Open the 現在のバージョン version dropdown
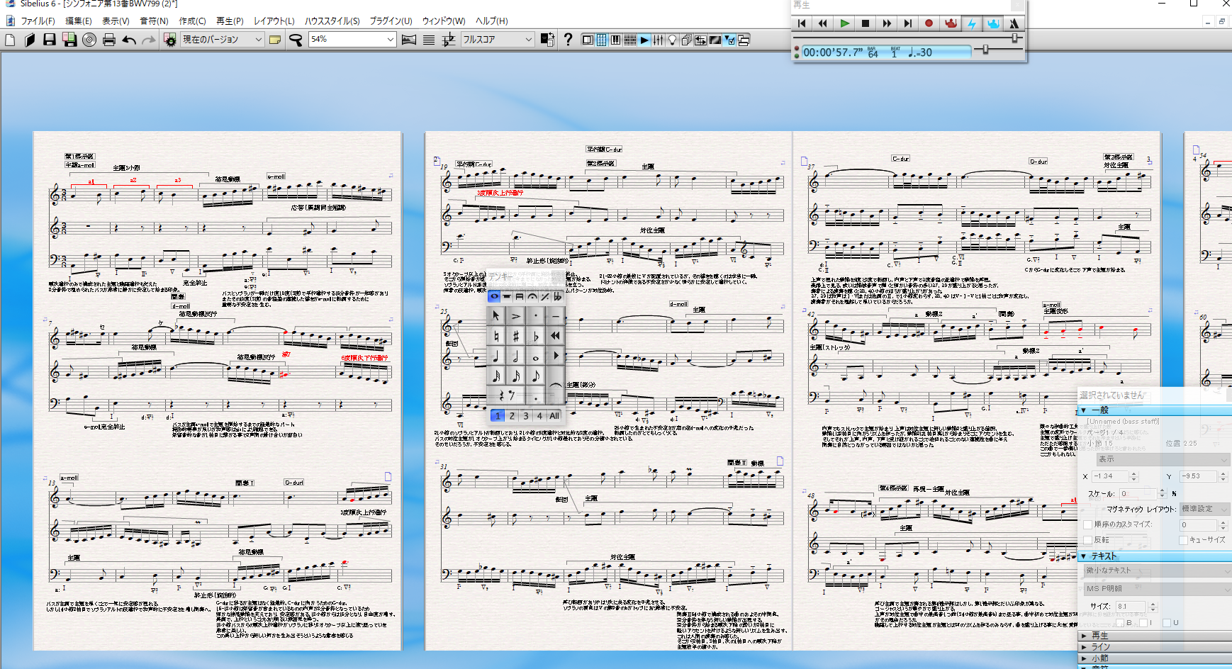Viewport: 1232px width, 669px height. coord(222,40)
